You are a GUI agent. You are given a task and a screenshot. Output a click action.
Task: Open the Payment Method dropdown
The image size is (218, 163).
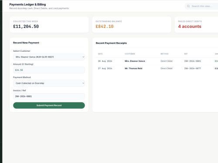click(49, 83)
